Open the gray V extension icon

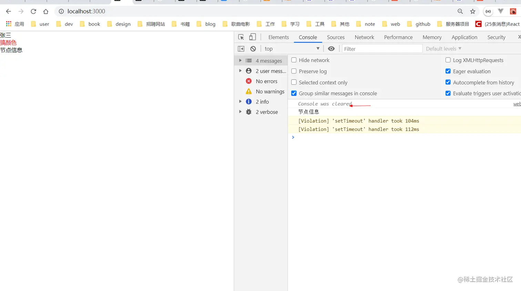pos(501,11)
